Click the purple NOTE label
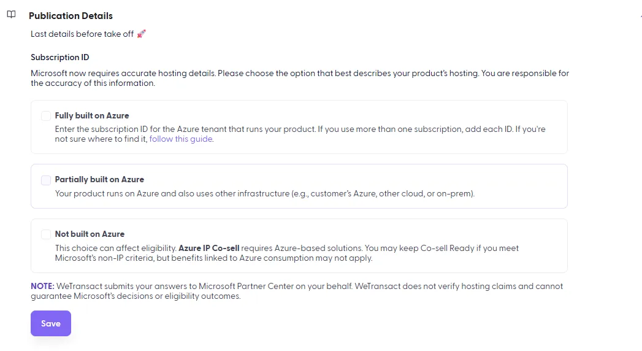The image size is (642, 351). coord(42,287)
